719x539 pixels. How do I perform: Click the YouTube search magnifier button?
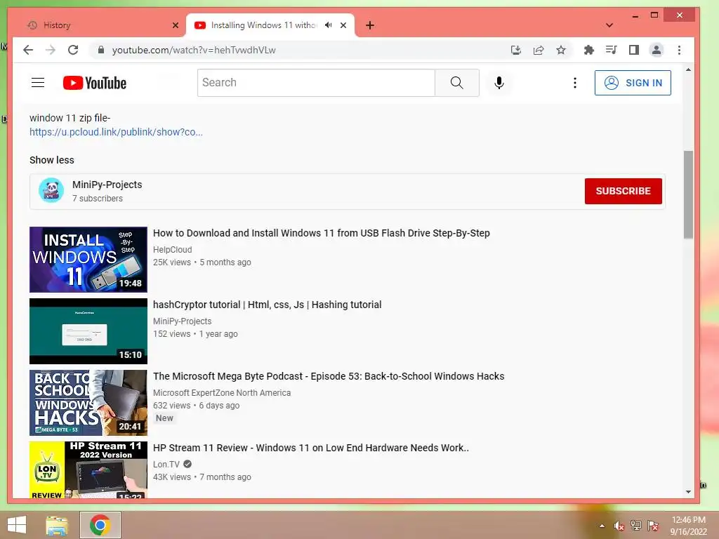pos(456,83)
